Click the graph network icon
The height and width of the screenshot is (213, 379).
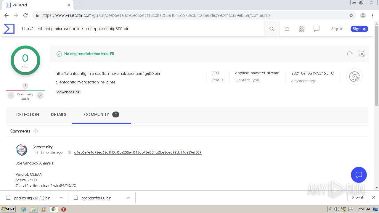(362, 54)
